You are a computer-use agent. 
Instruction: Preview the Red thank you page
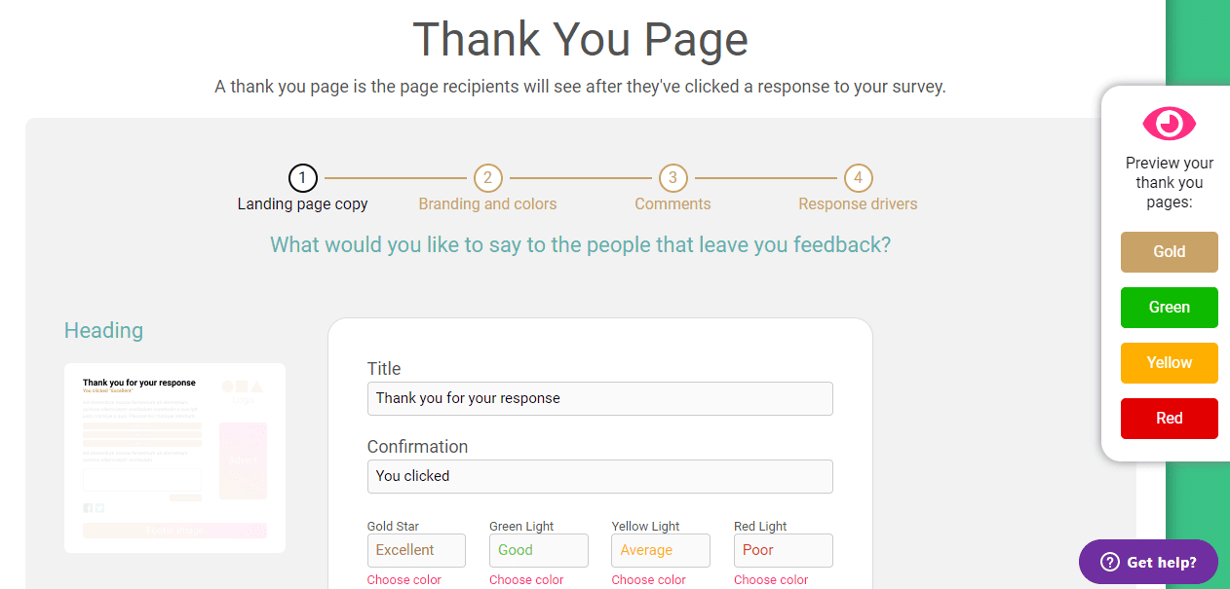click(1169, 419)
